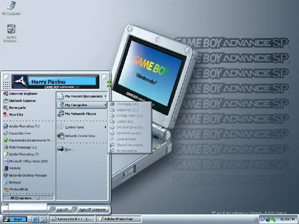This screenshot has width=299, height=224.
Task: Click the Harry Pavlou user name
Action: [49, 82]
